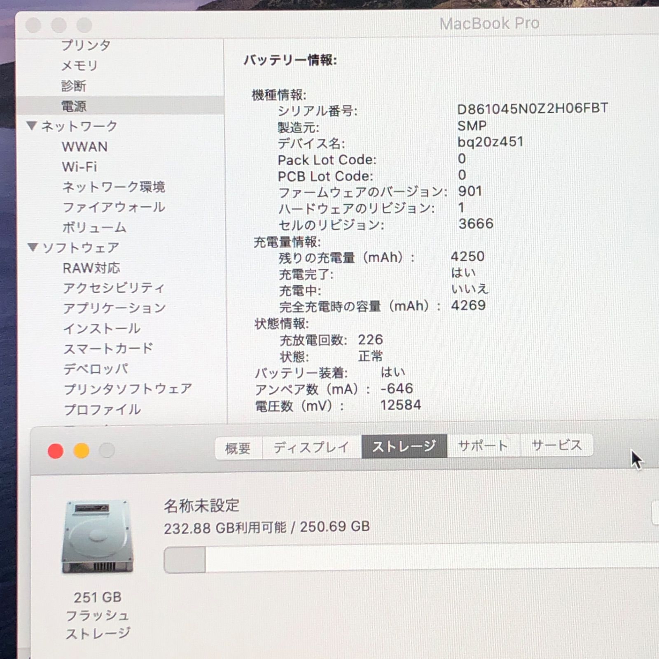
Task: Click the voltage value 12584
Action: 400,405
